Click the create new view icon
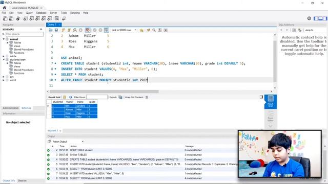 pyautogui.click(x=37, y=18)
